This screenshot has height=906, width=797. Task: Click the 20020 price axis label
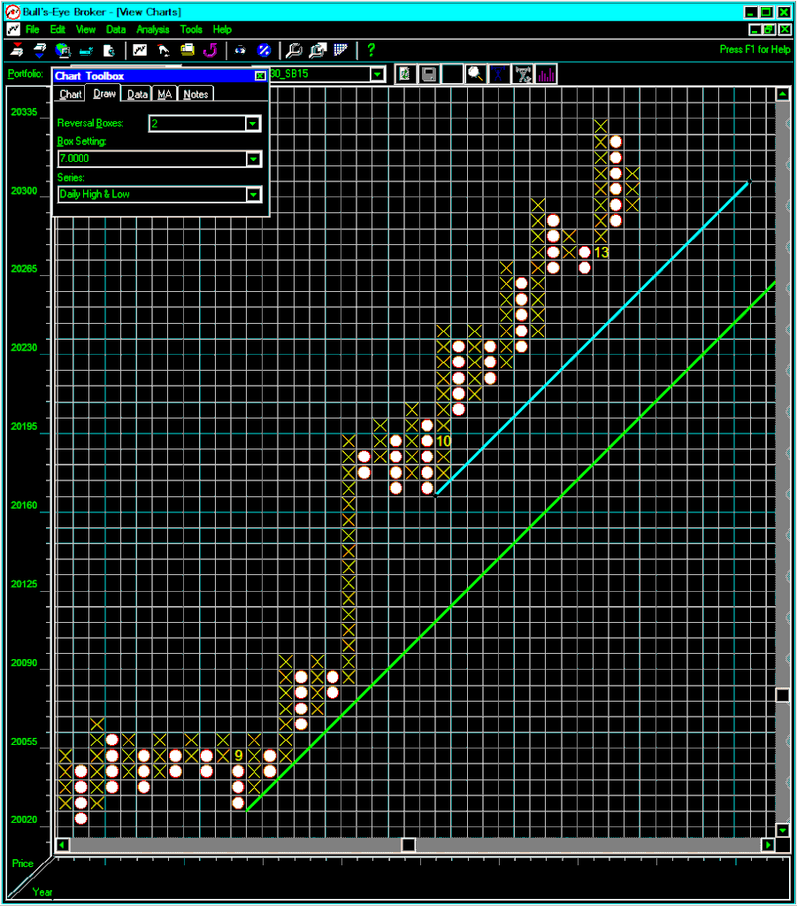(x=24, y=819)
